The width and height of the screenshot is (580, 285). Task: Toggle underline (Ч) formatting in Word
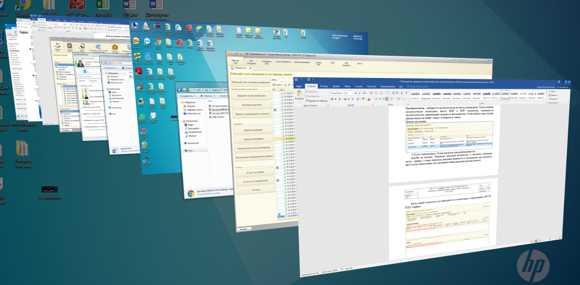tap(339, 99)
